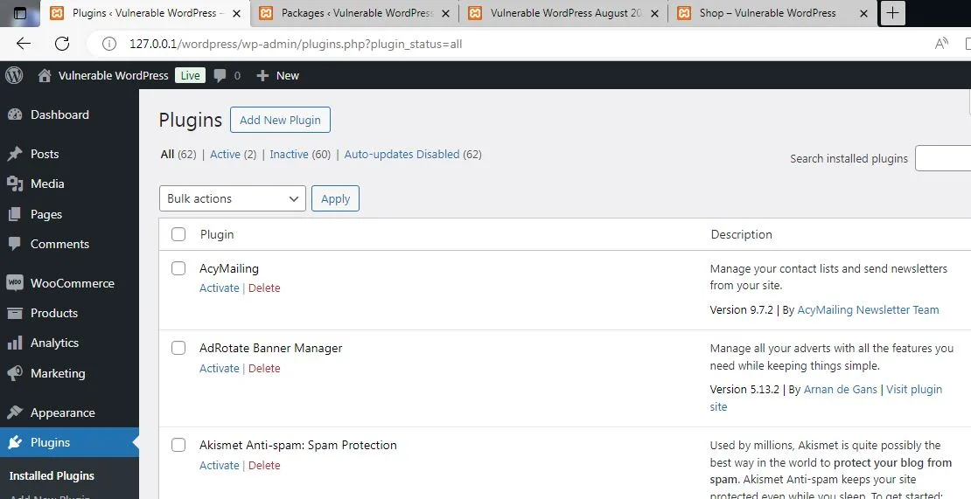
Task: Click the Pages icon in sidebar
Action: 15,214
